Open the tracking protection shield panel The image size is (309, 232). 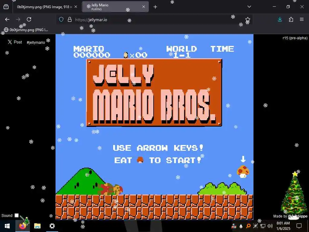61,20
